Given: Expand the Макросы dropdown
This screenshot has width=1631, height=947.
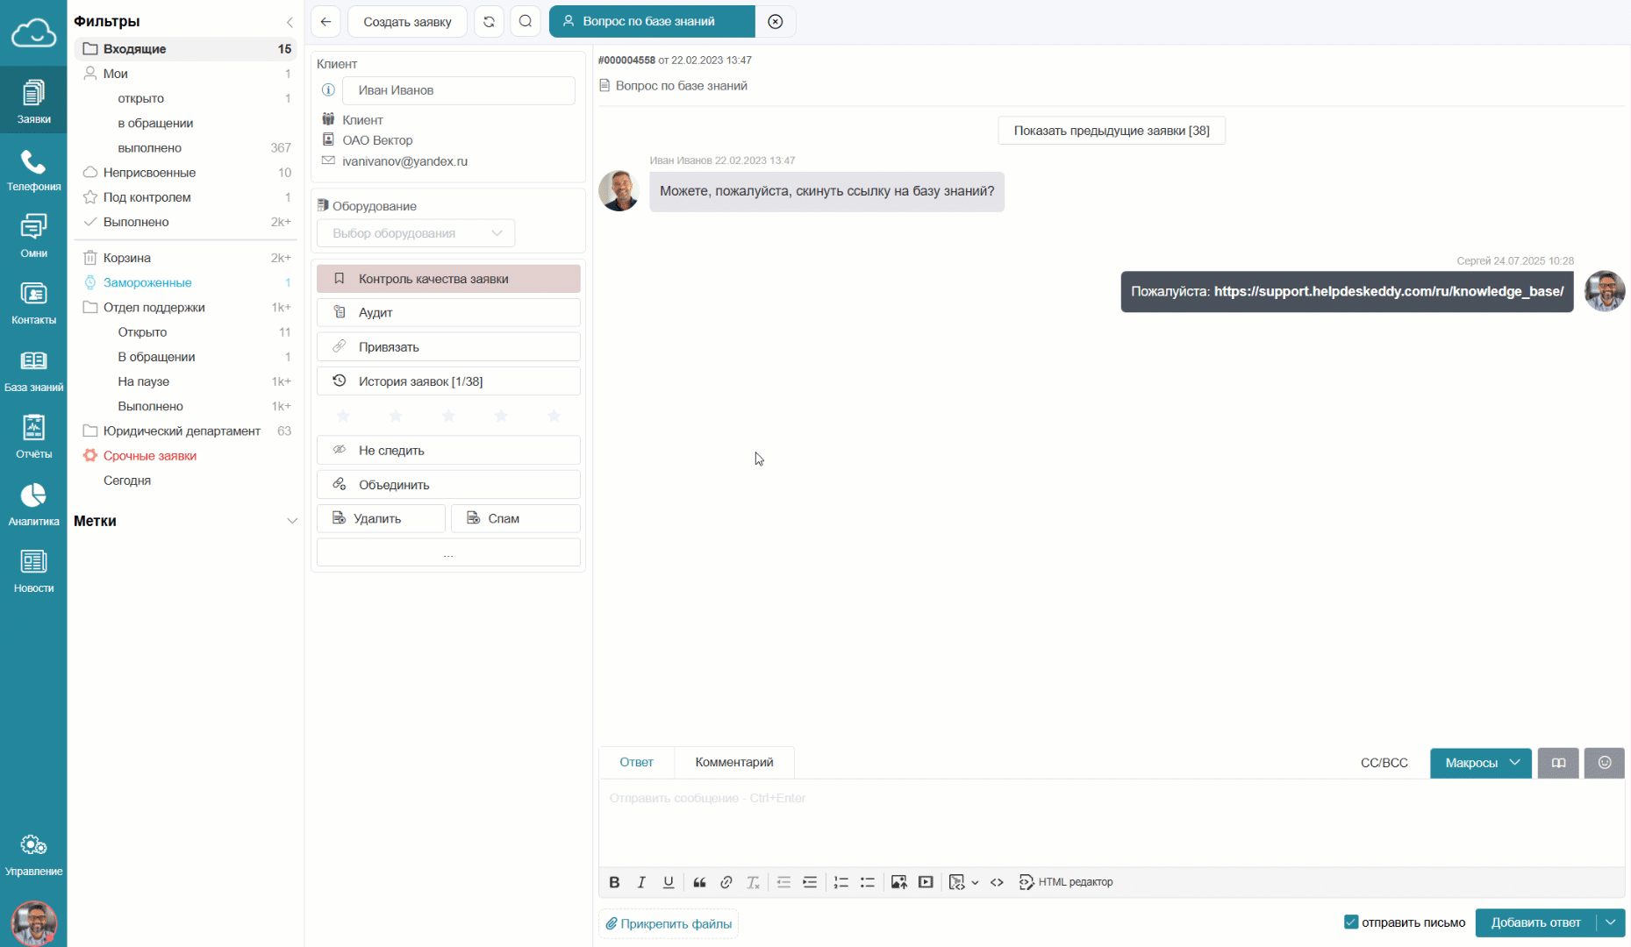Looking at the screenshot, I should click(1481, 763).
